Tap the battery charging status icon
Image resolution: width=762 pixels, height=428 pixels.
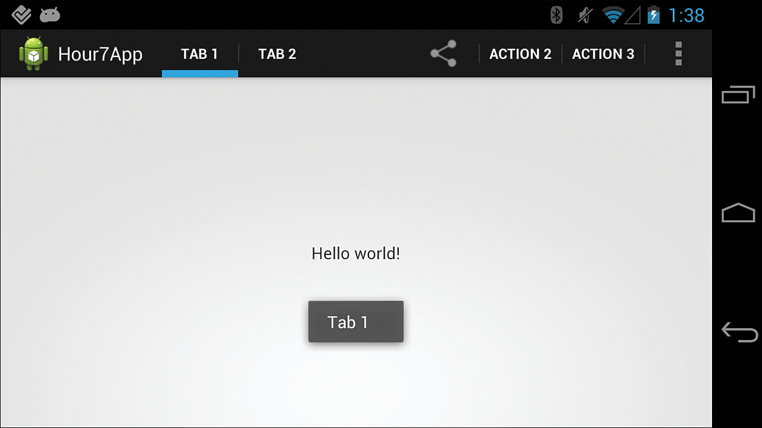click(654, 15)
